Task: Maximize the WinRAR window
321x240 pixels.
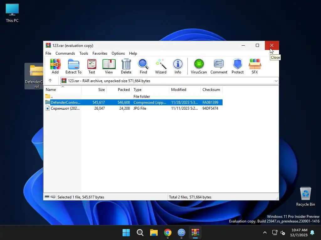Action: 257,45
